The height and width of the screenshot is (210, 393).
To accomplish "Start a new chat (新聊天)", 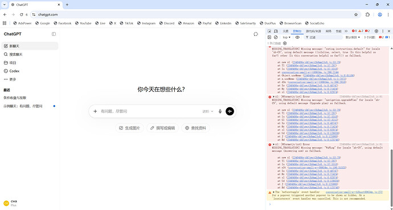I will point(30,46).
